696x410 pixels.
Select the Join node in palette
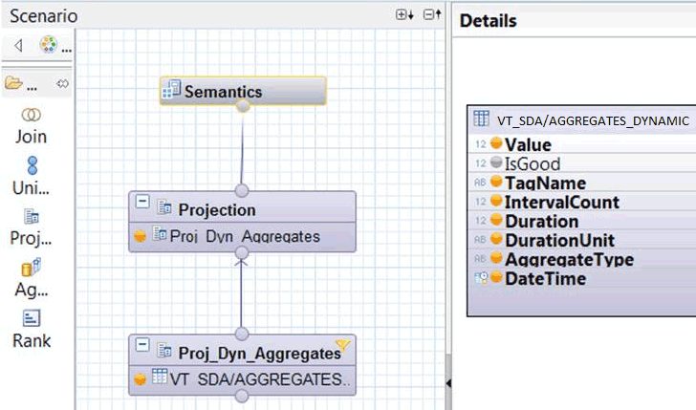coord(31,124)
